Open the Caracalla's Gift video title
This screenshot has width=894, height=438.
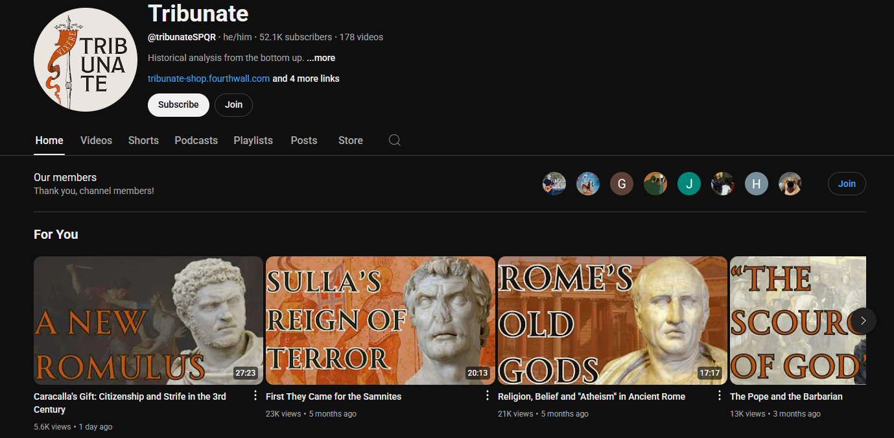[130, 403]
